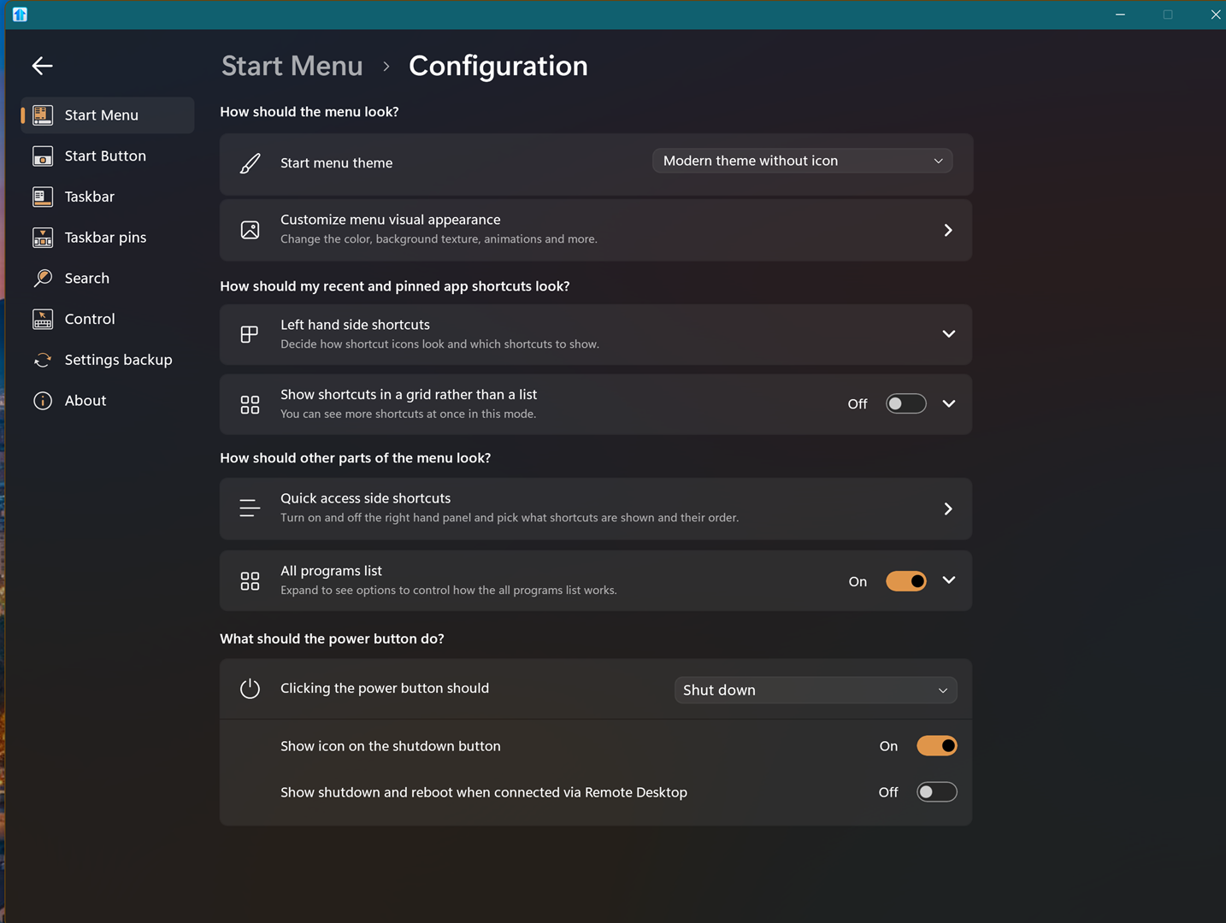Click the app logo in title bar
Image resolution: width=1226 pixels, height=923 pixels.
[20, 15]
